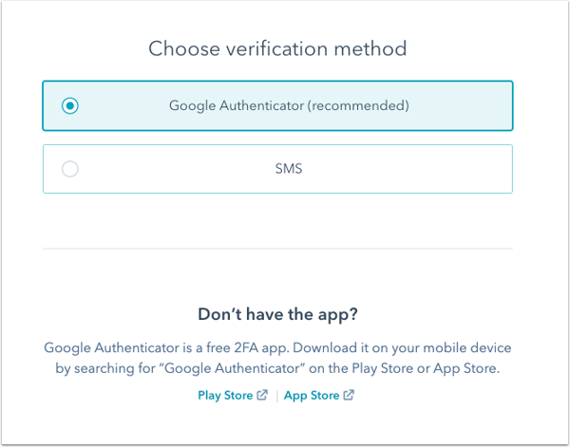
Task: Open the App Store link
Action: [x=312, y=395]
